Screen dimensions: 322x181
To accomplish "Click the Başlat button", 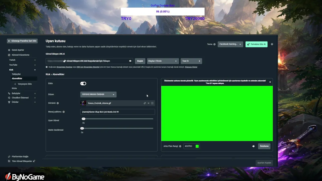I will pyautogui.click(x=140, y=61).
